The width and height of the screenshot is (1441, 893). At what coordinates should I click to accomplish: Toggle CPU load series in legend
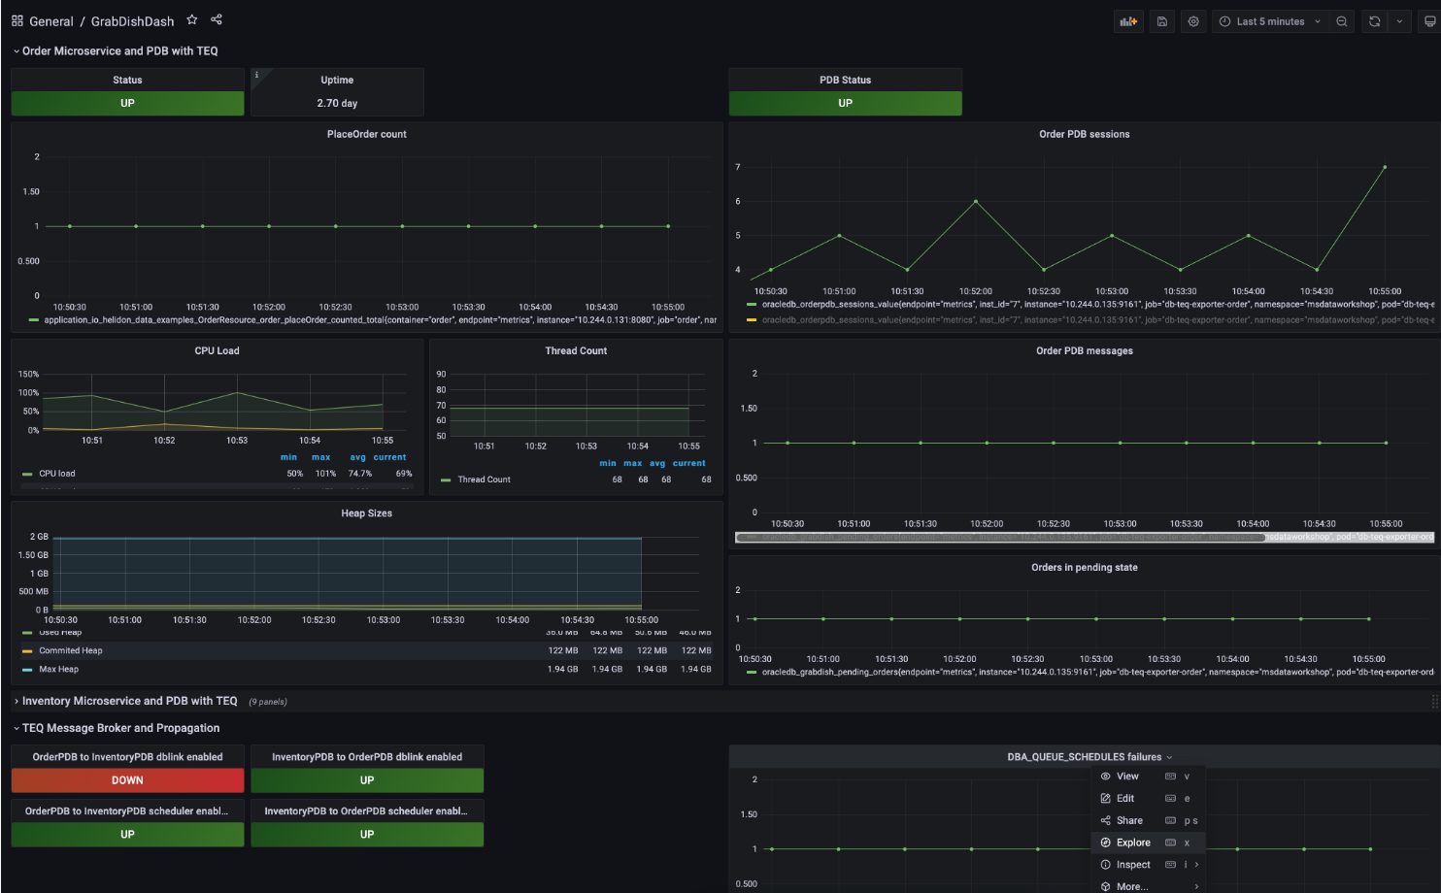(x=57, y=474)
